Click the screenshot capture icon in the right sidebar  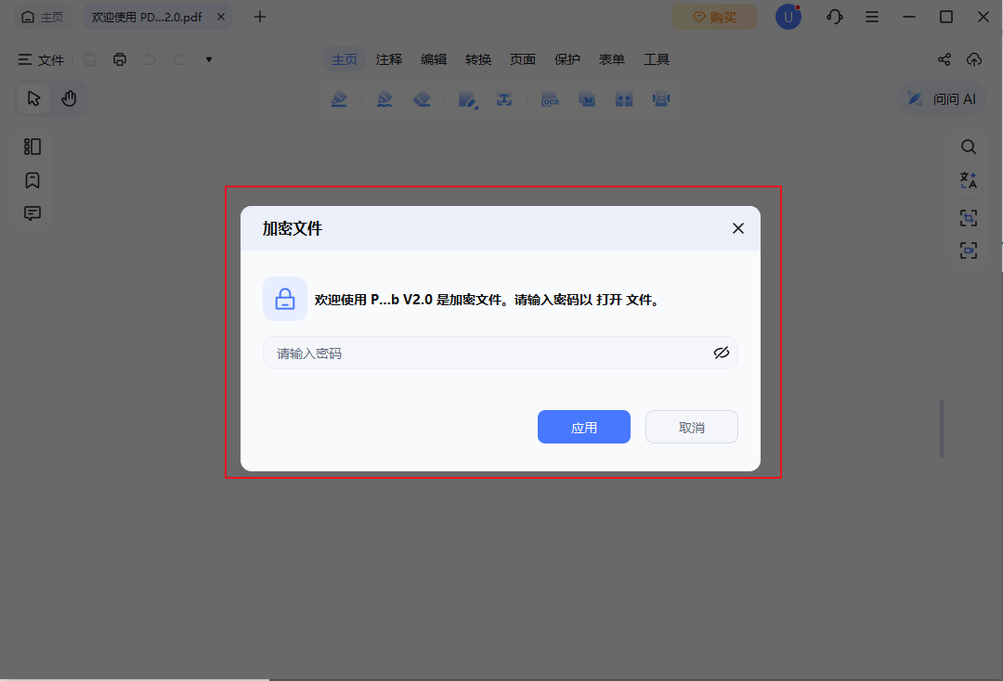(x=969, y=218)
